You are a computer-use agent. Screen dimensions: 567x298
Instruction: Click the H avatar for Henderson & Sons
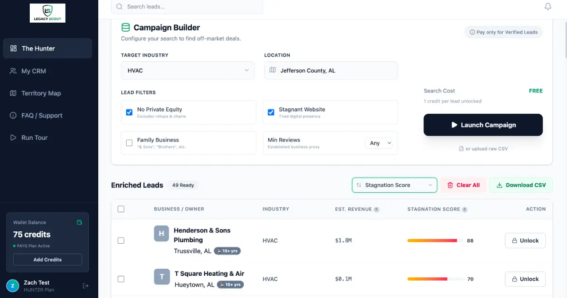(161, 233)
